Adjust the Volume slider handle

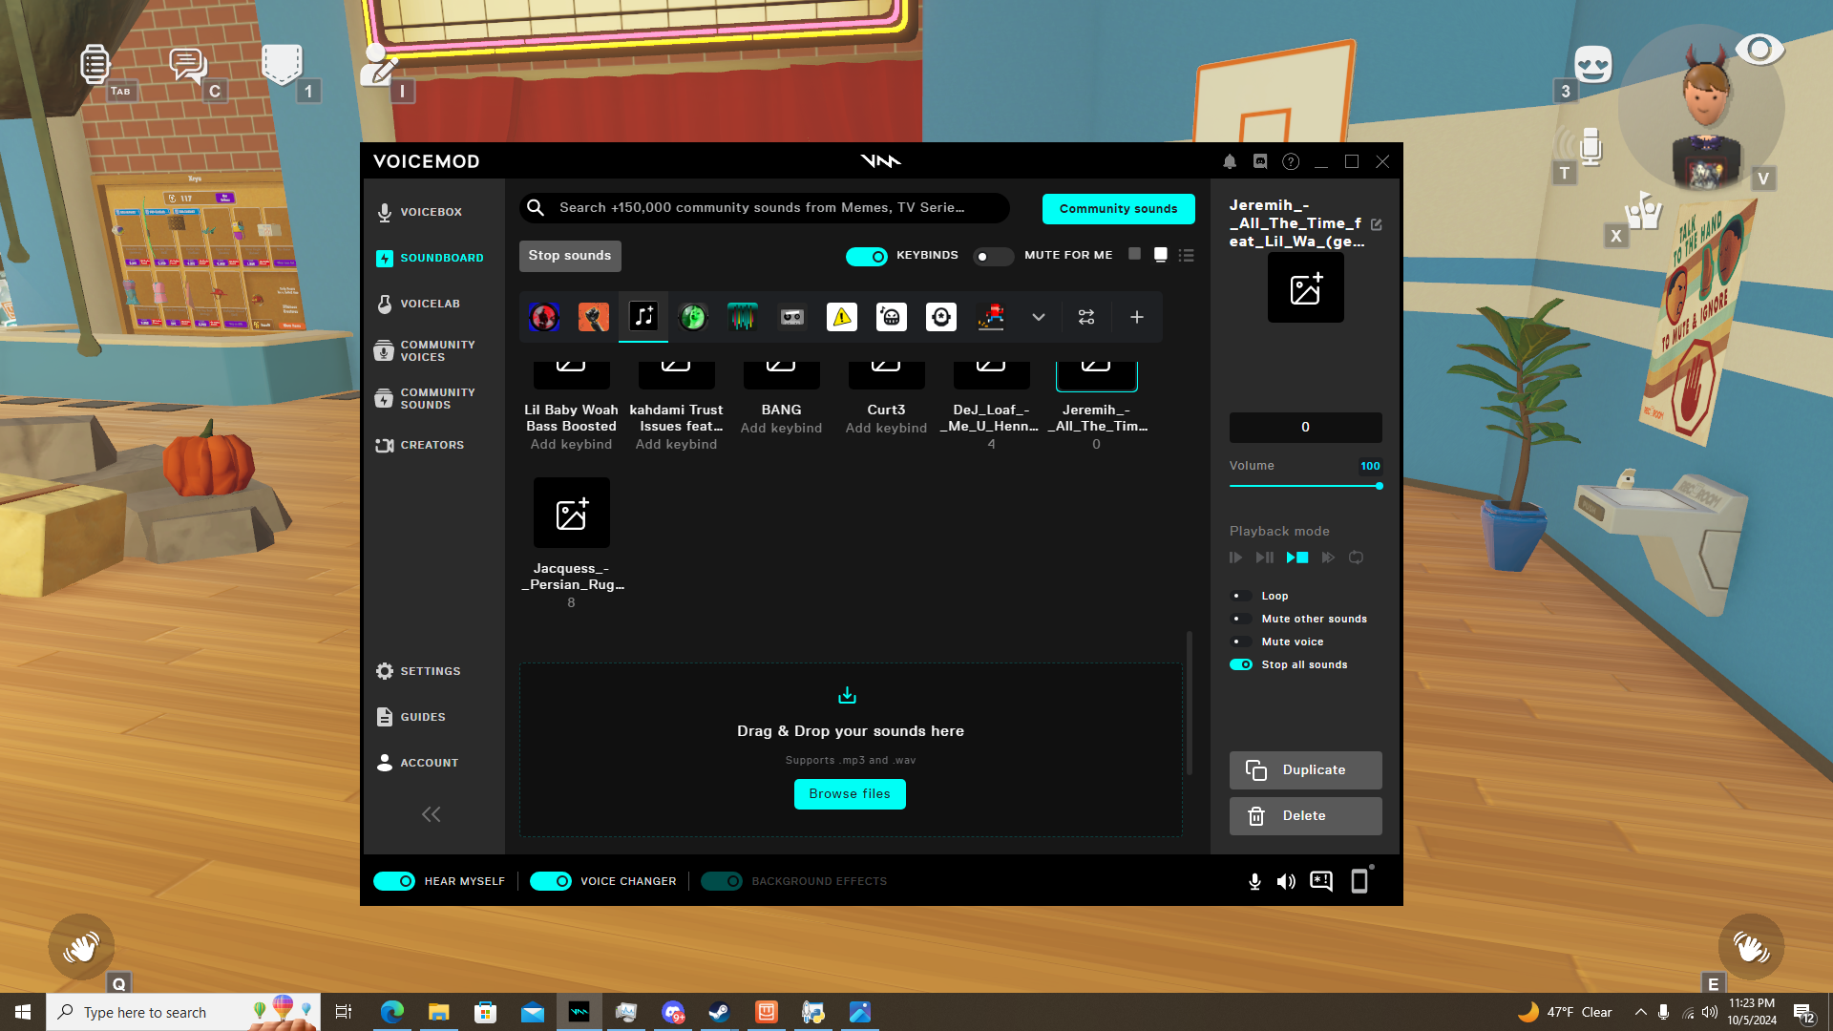tap(1379, 486)
